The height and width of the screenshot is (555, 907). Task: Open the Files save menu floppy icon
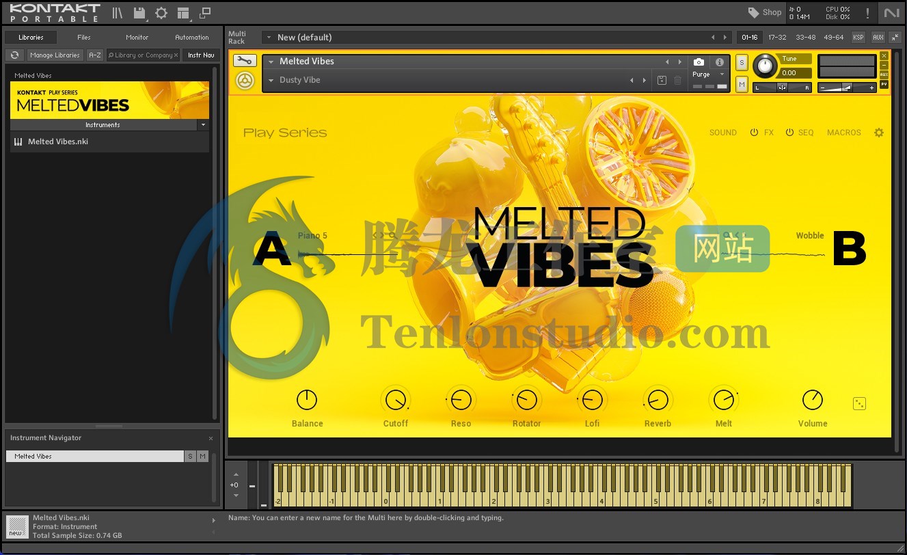(139, 13)
